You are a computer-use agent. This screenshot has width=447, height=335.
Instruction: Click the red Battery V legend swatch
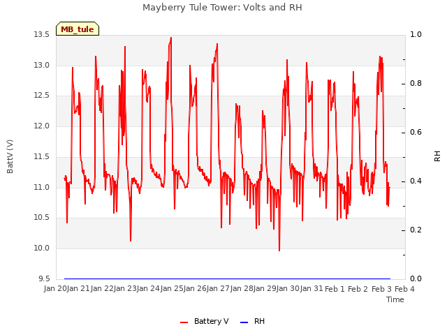pyautogui.click(x=184, y=322)
